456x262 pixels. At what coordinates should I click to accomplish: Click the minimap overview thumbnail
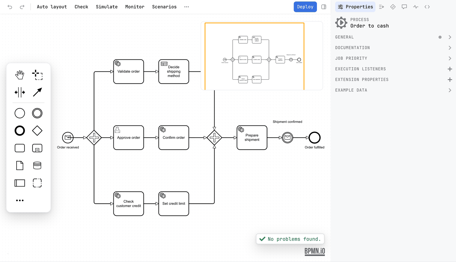pos(262,56)
